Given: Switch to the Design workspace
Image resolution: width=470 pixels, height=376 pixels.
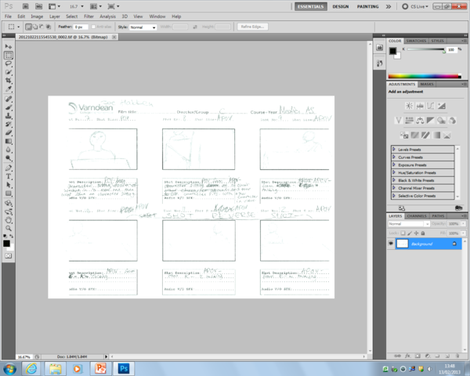Looking at the screenshot, I should click(x=341, y=6).
